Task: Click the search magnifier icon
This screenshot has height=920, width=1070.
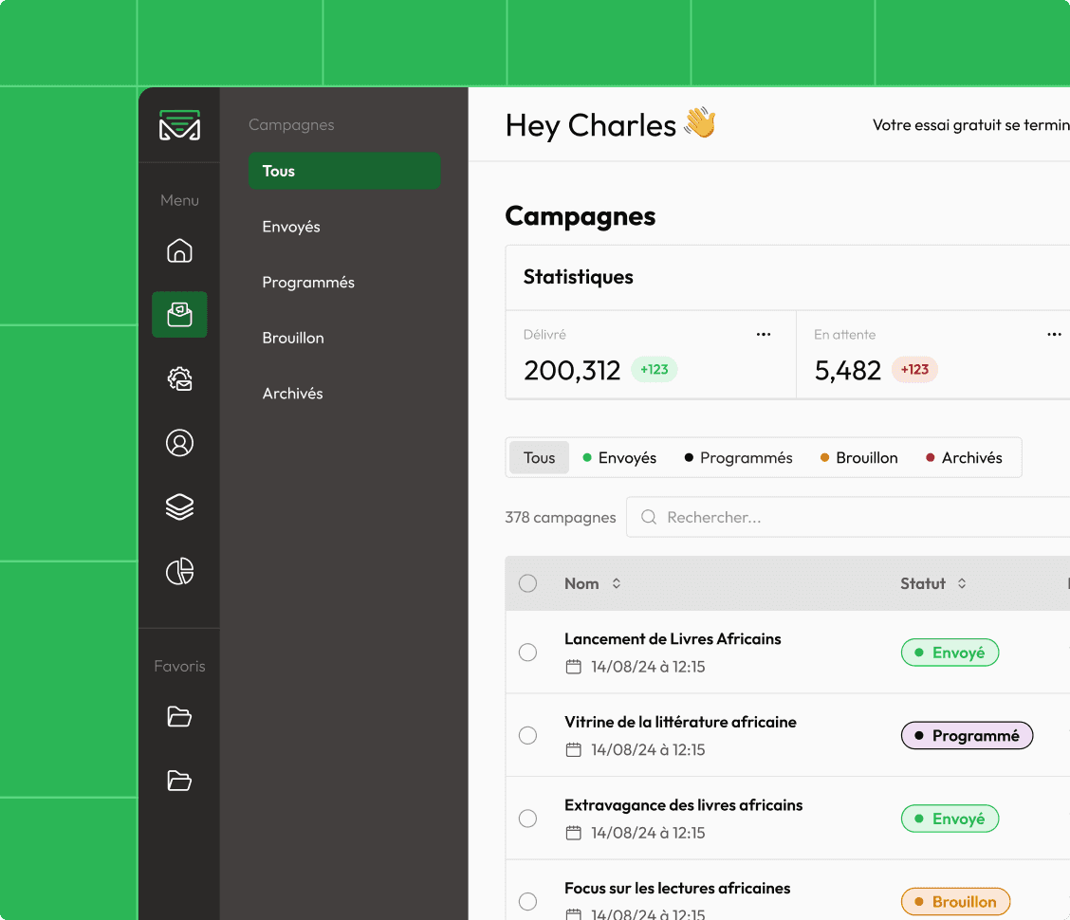Action: (x=649, y=517)
